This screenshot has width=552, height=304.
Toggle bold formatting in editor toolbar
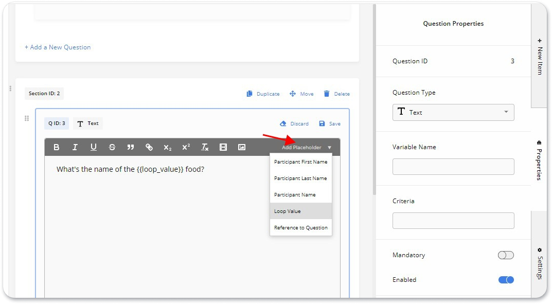(x=57, y=147)
